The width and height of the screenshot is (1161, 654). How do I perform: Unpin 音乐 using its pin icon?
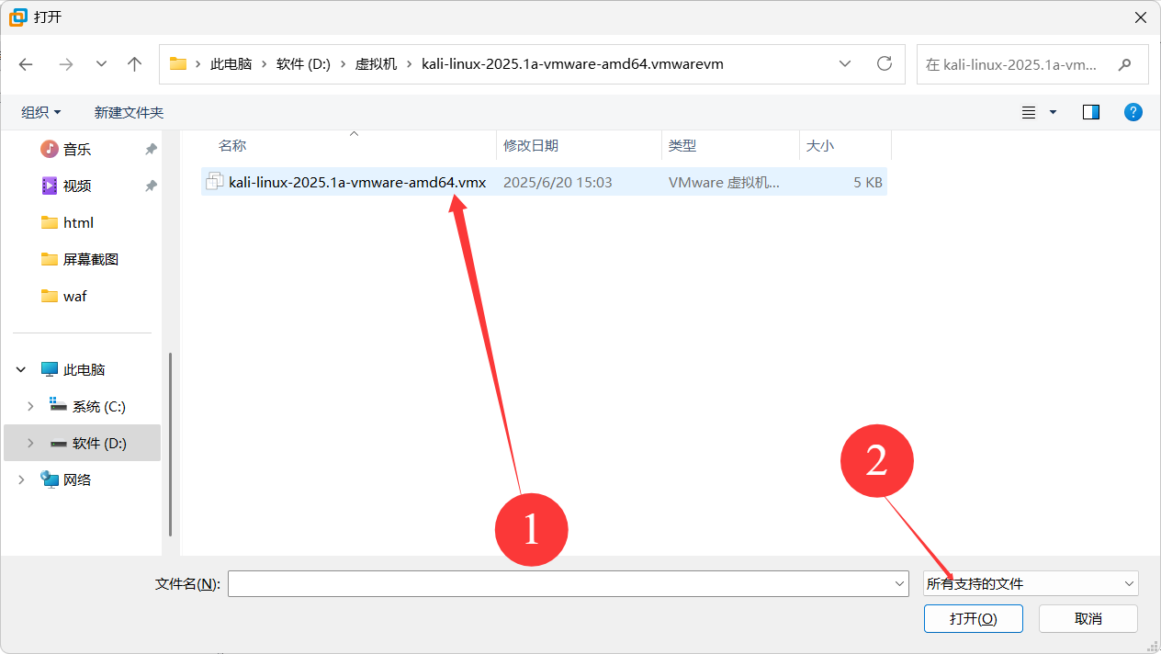151,149
